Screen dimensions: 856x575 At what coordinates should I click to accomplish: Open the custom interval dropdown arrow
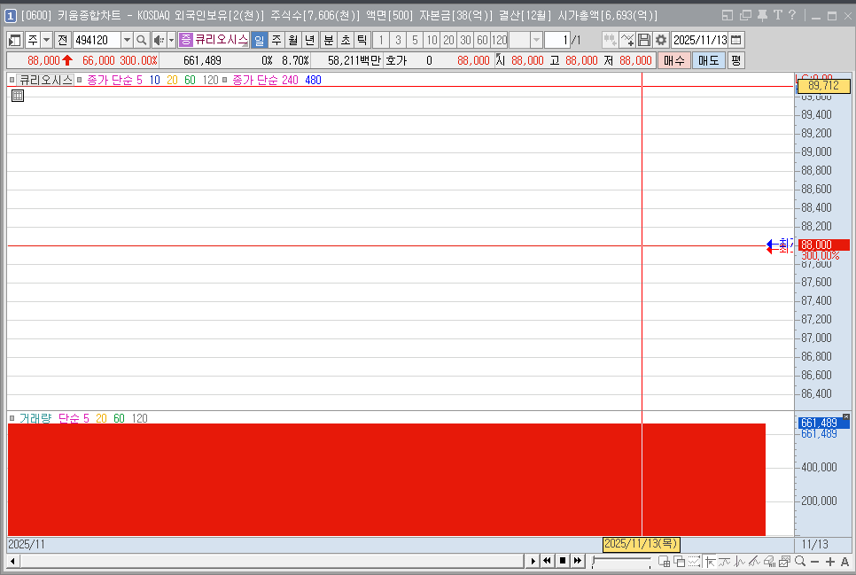536,40
